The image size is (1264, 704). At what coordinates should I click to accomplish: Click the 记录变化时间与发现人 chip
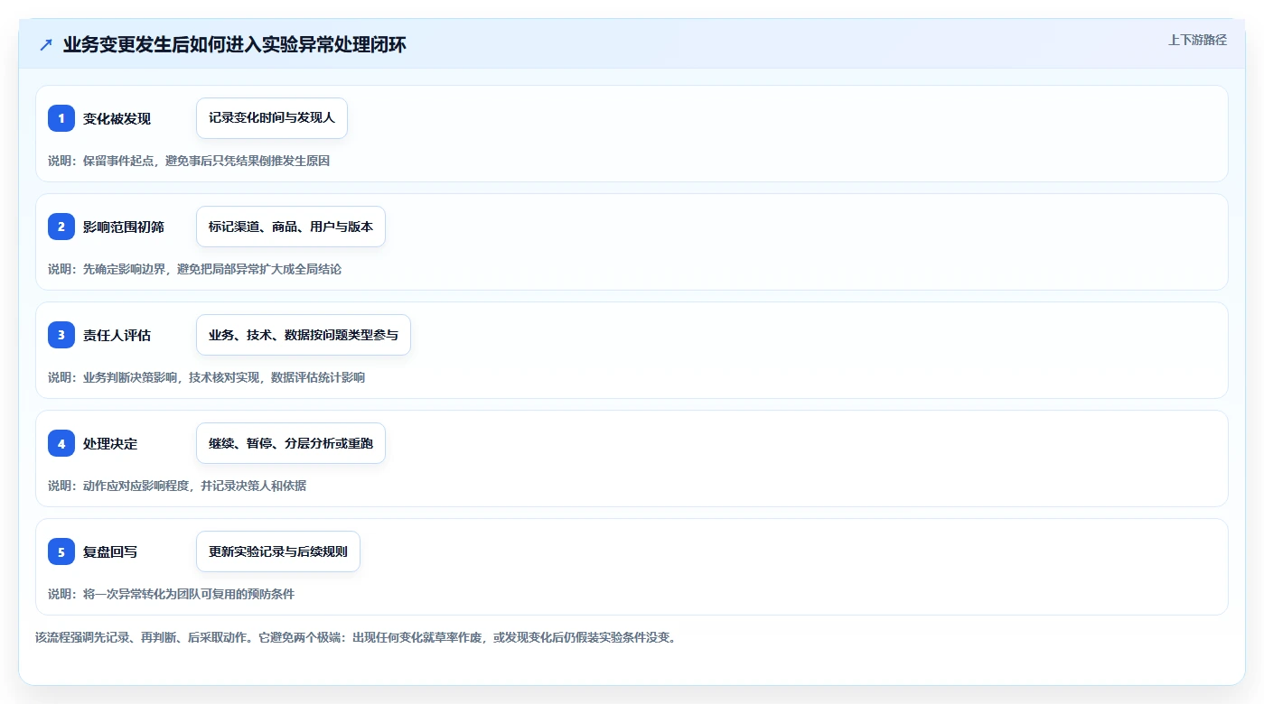coord(272,118)
